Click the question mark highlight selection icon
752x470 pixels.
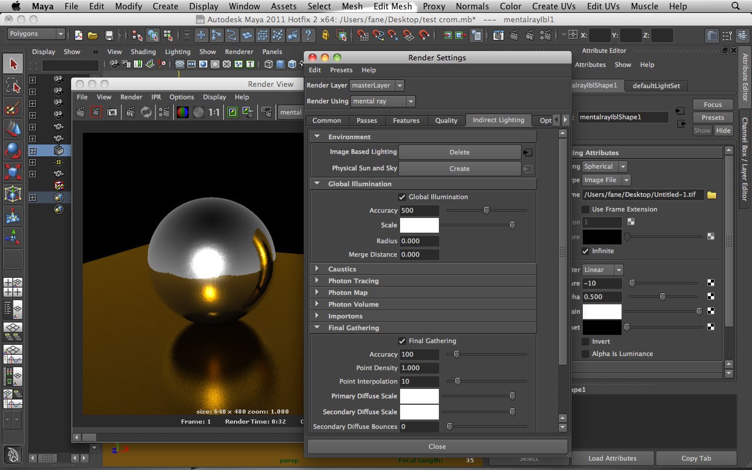tap(308, 35)
